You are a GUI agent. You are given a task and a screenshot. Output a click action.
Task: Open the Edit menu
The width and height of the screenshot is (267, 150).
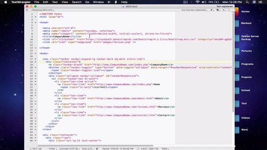45,2
